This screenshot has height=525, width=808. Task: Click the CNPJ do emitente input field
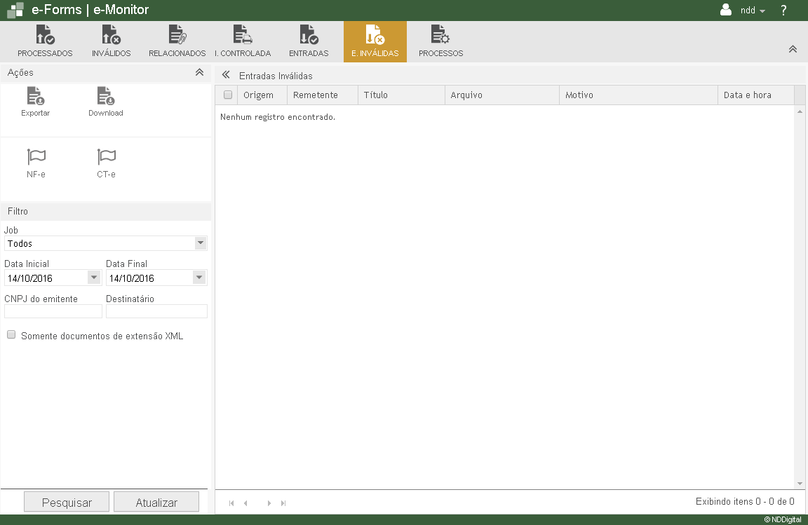[x=53, y=311]
